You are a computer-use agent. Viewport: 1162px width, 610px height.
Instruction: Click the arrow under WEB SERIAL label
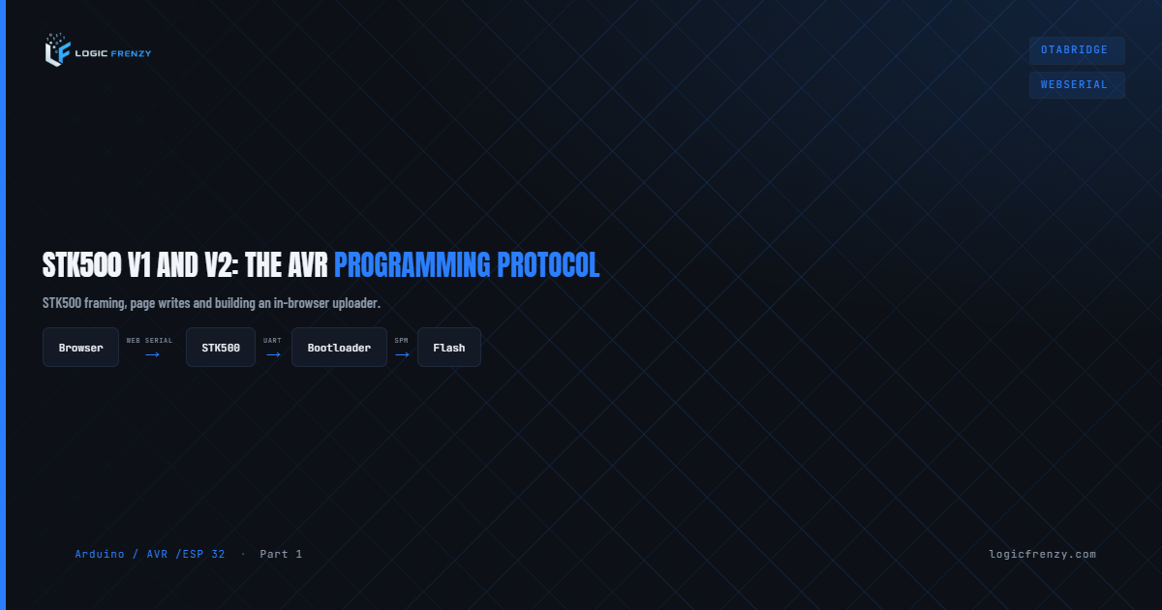tap(152, 354)
